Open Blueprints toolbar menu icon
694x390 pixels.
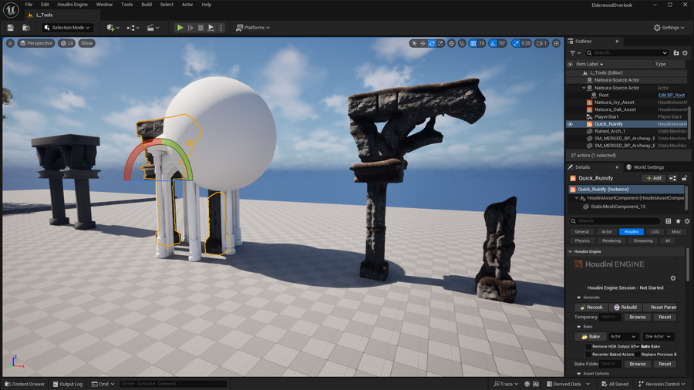pos(133,28)
